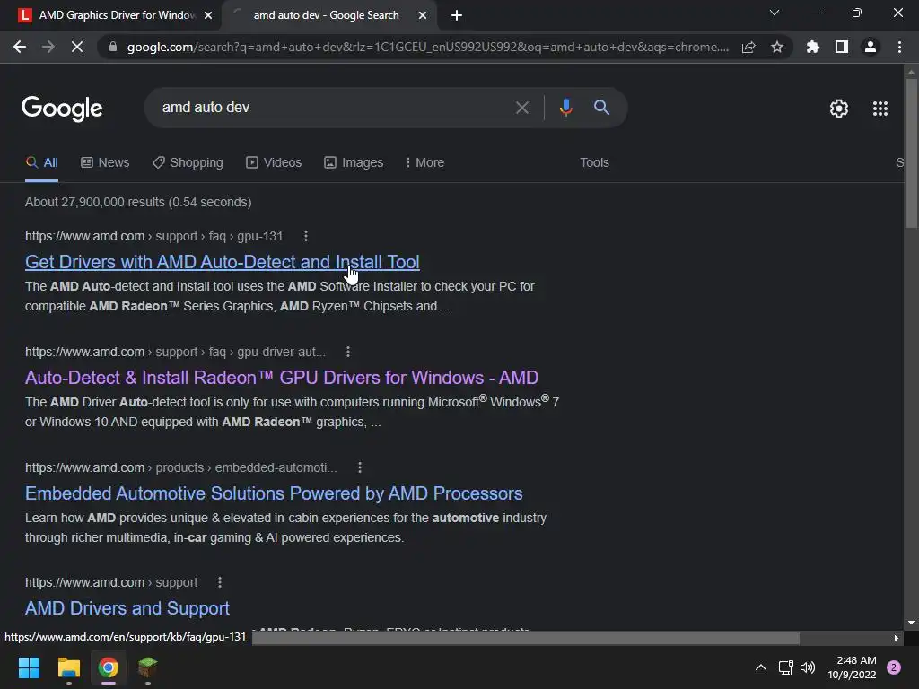Click the gpu-131 result URL breadcrumb
Image resolution: width=919 pixels, height=689 pixels.
153,236
